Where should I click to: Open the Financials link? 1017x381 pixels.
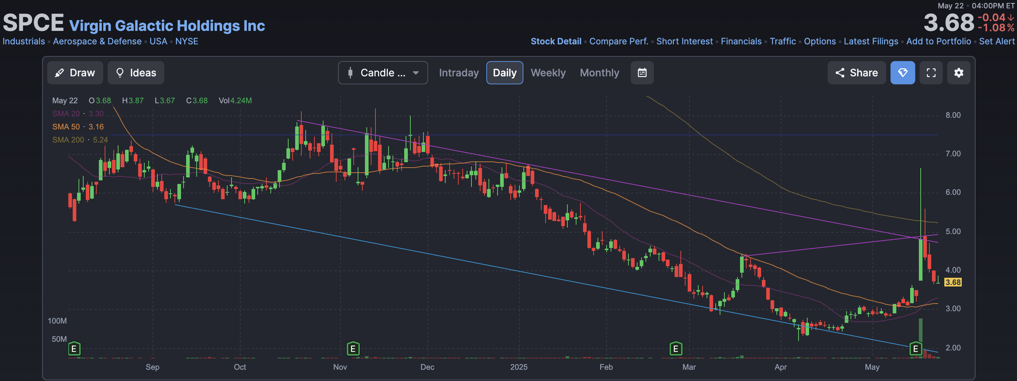[741, 41]
